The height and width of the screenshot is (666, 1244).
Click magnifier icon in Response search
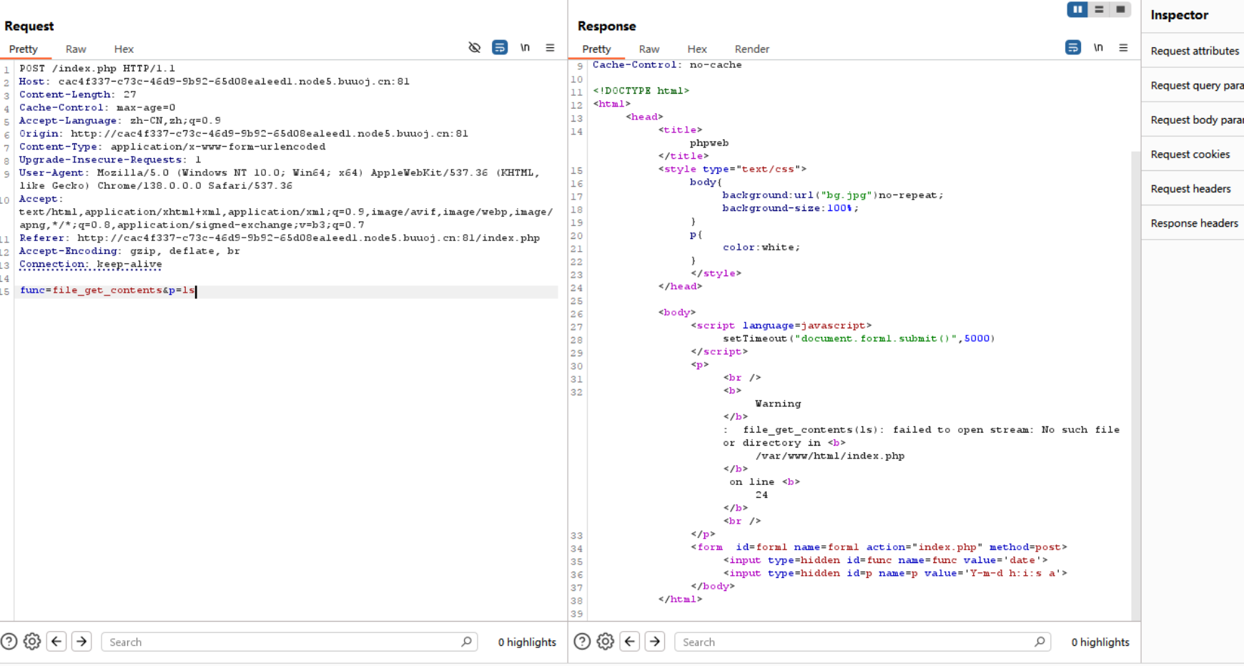coord(1040,642)
